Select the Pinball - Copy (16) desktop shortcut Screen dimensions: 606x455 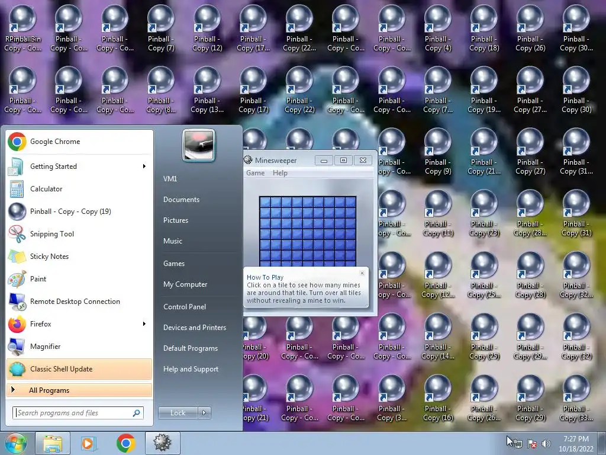pos(438,399)
